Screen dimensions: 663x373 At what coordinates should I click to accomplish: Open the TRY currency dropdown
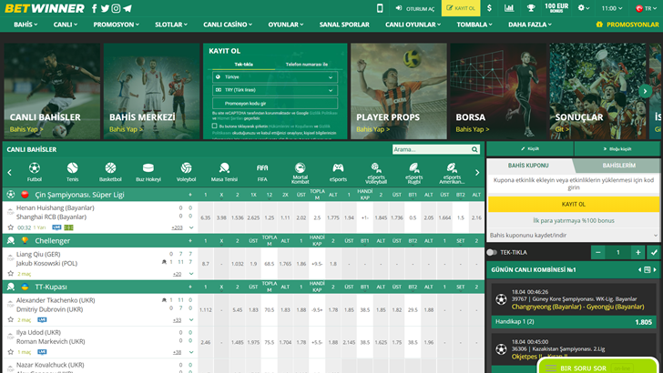click(x=275, y=90)
